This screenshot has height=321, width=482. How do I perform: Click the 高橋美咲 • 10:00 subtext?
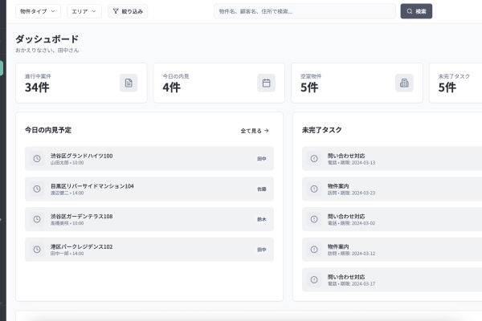67,223
